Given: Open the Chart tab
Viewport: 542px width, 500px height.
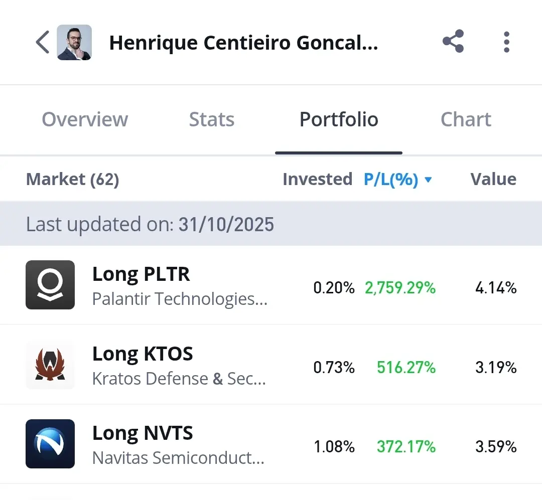Looking at the screenshot, I should pyautogui.click(x=466, y=119).
